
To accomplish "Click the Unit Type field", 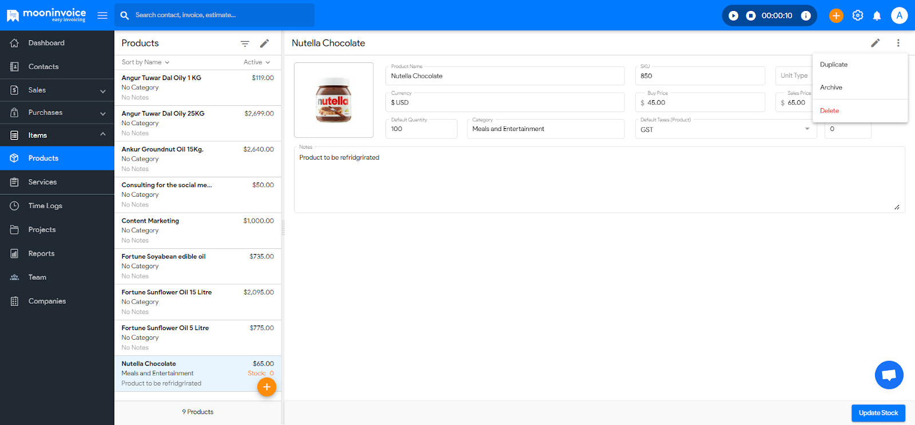I will [x=794, y=76].
